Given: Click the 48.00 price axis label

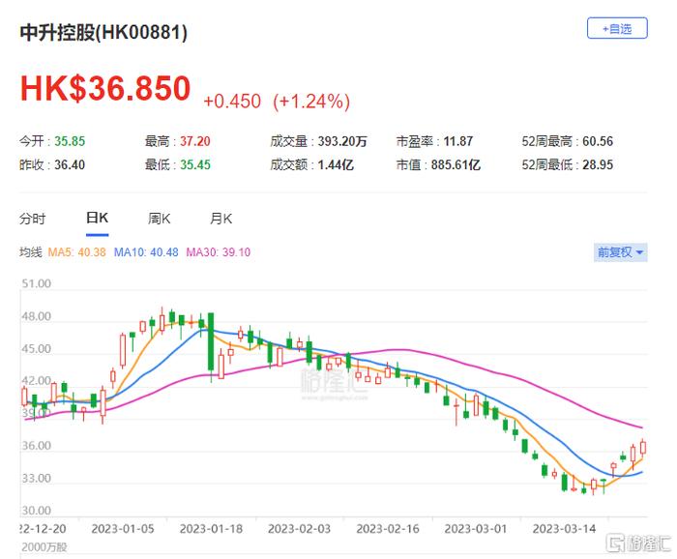Looking at the screenshot, I should [x=37, y=316].
